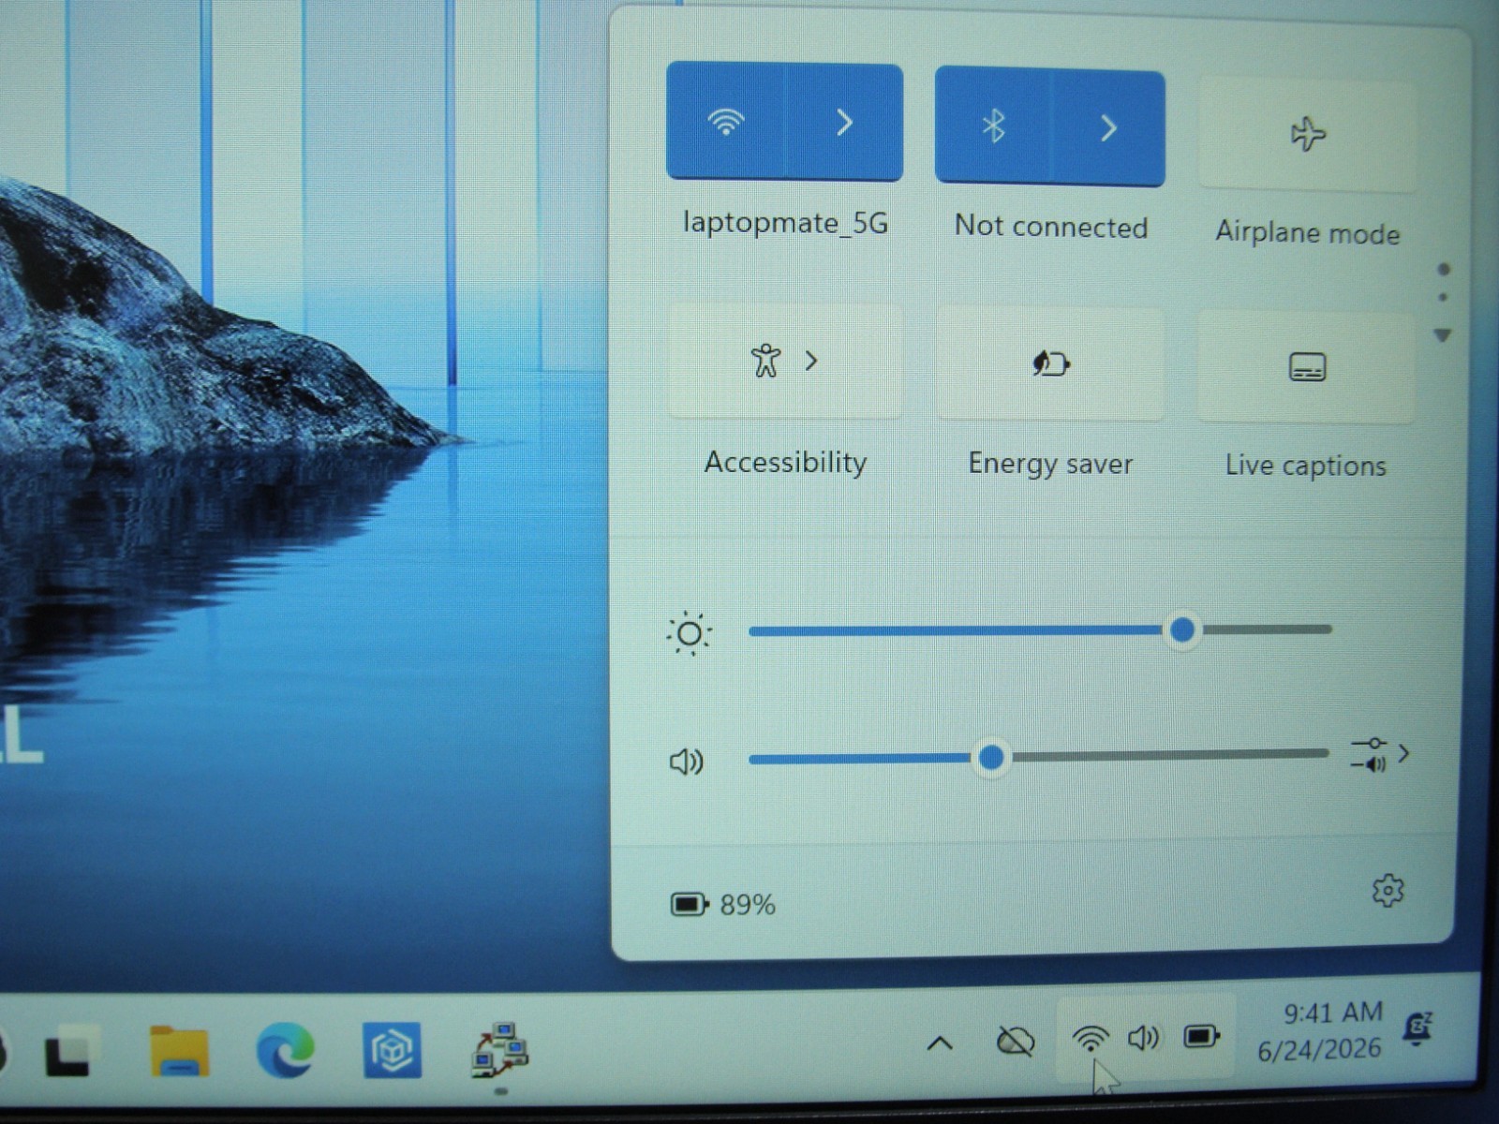
Task: Open notification bell in taskbar
Action: coord(1418,1028)
